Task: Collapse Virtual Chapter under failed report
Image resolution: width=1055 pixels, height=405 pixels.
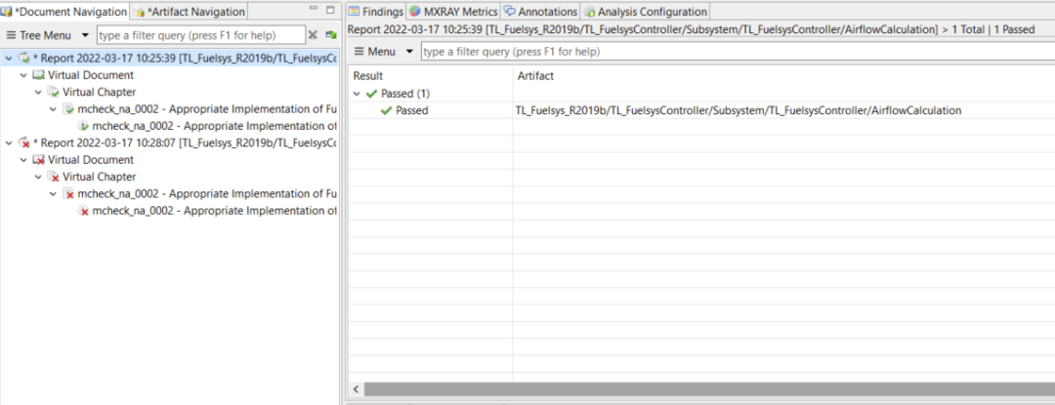Action: (38, 177)
